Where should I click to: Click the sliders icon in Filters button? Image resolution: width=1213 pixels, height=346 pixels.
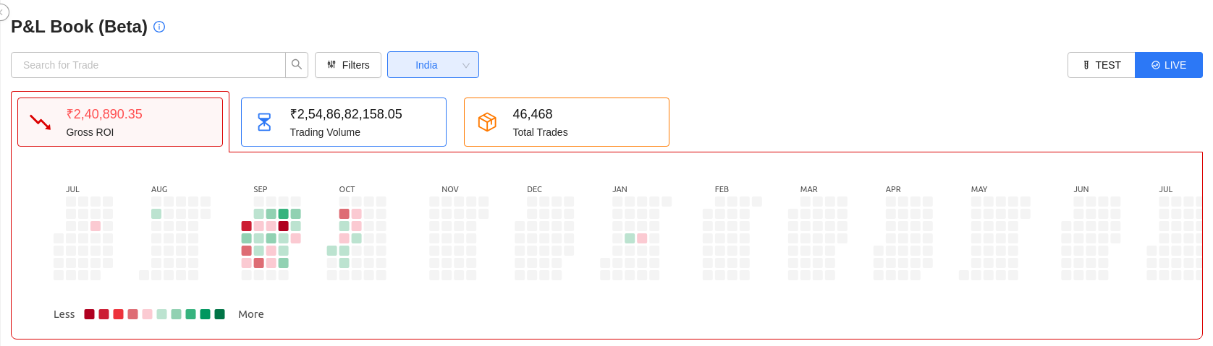(331, 65)
